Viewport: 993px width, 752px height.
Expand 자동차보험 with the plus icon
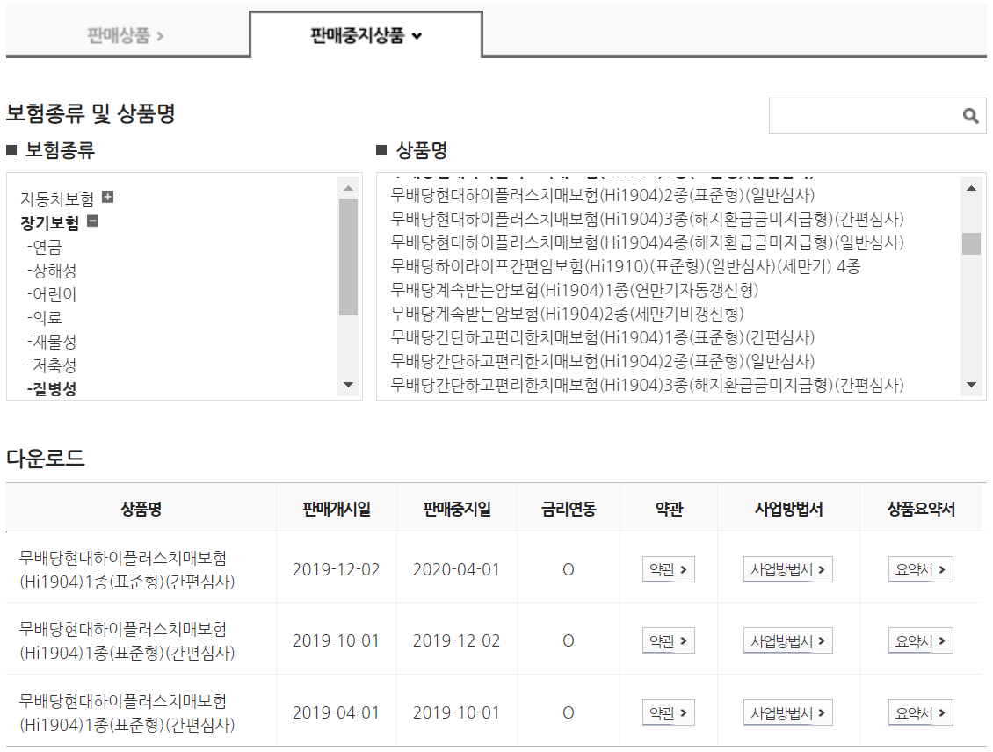108,197
